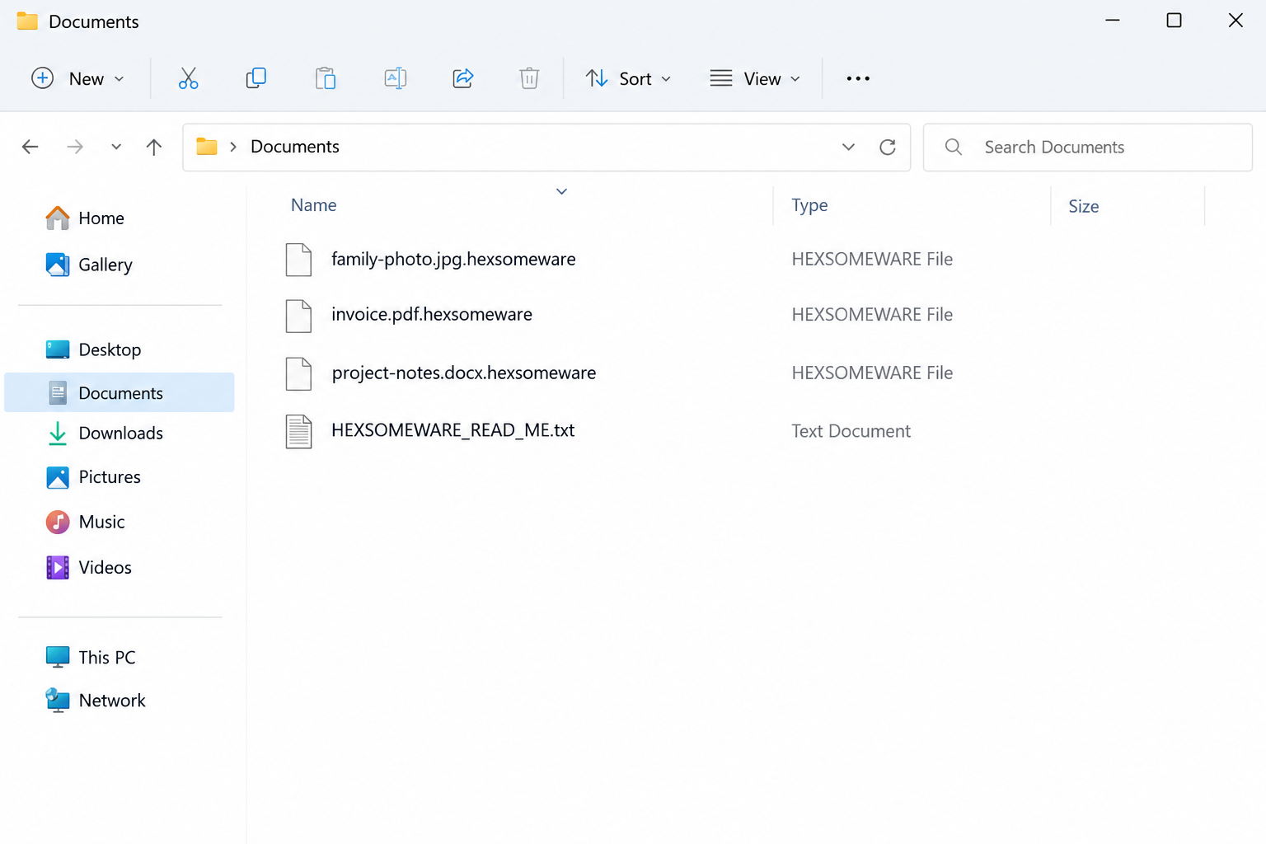This screenshot has width=1266, height=844.
Task: Refresh the Documents folder
Action: point(888,147)
